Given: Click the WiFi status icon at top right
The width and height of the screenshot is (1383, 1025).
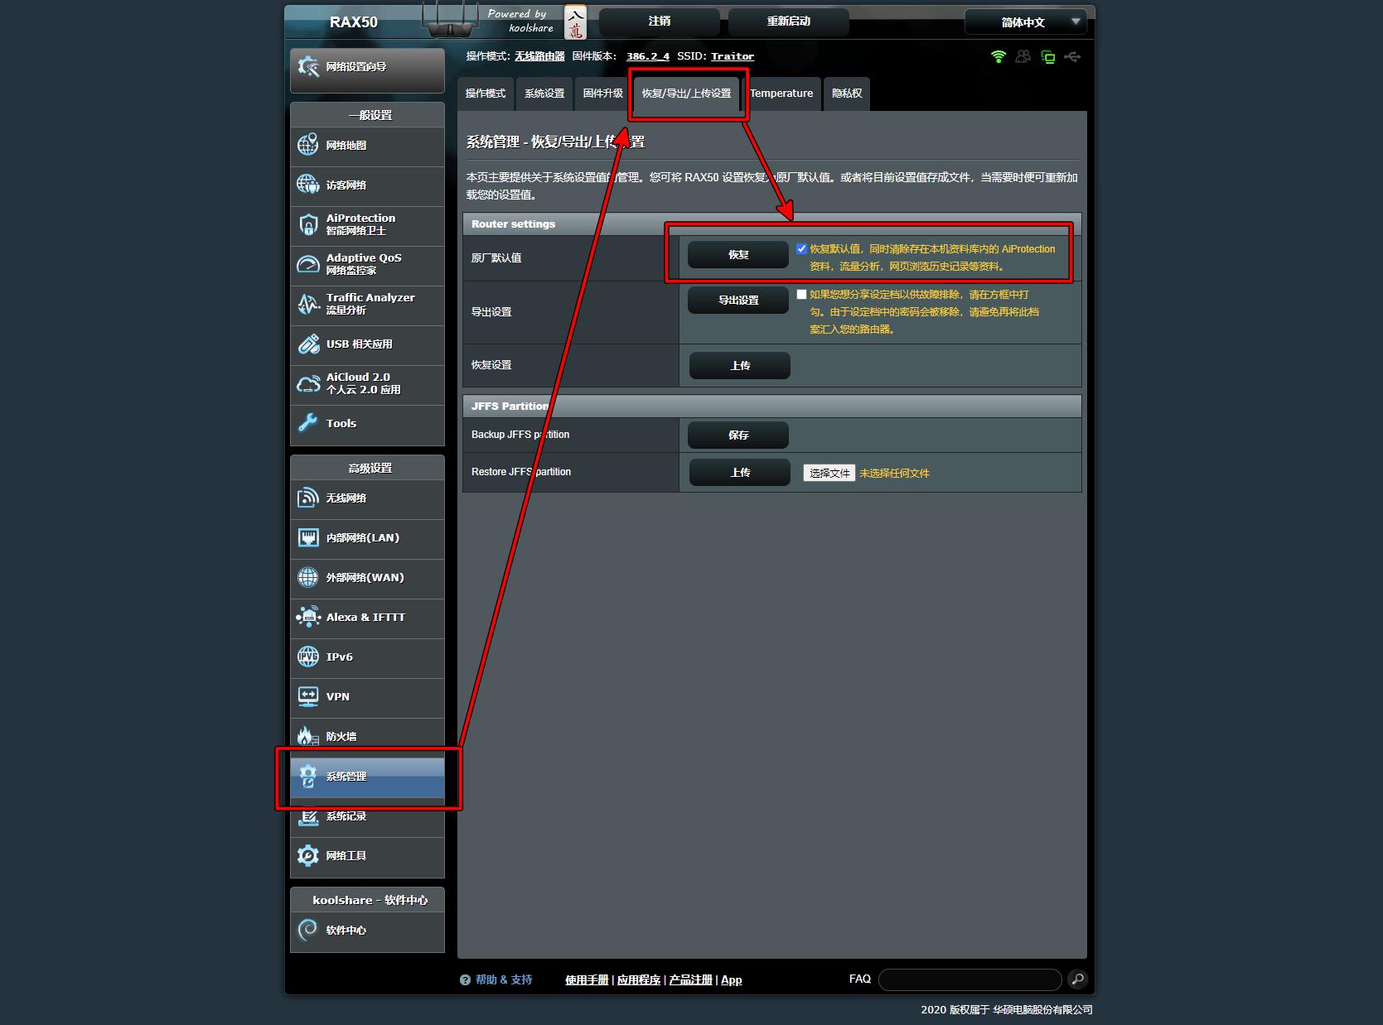Looking at the screenshot, I should tap(999, 56).
